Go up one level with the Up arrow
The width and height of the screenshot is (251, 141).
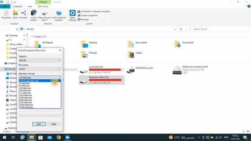pos(17,29)
